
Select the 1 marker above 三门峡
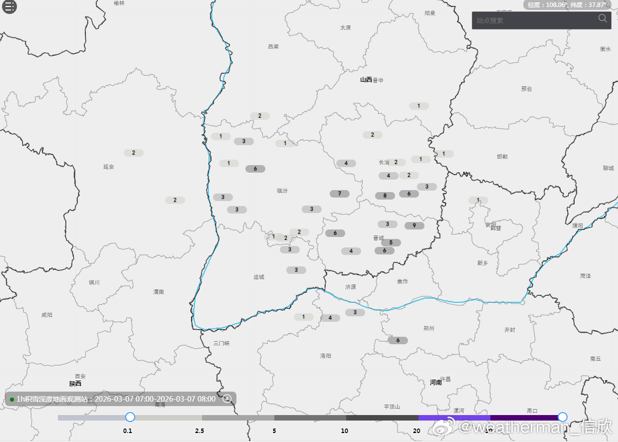point(303,317)
